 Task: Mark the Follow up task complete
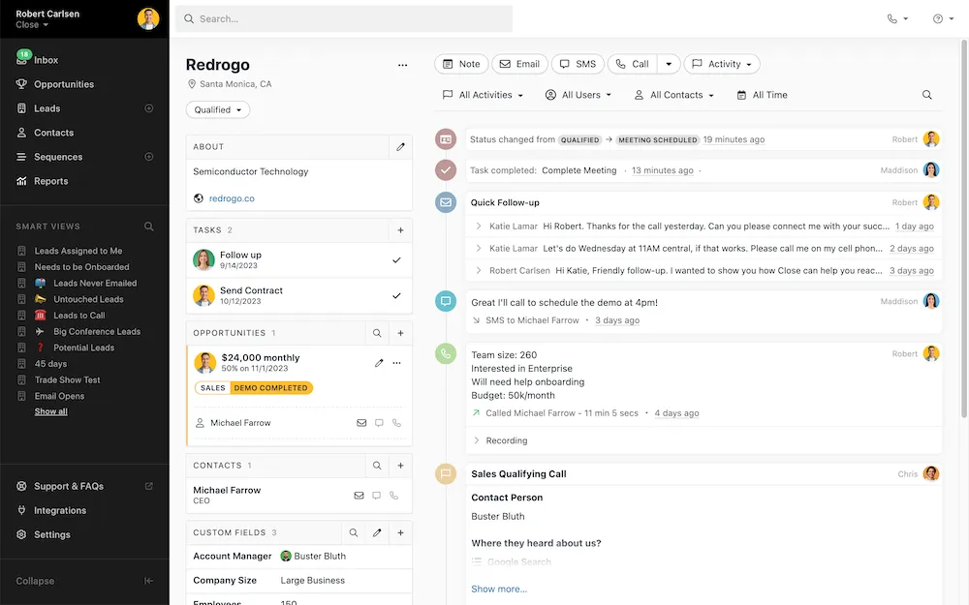pos(396,260)
